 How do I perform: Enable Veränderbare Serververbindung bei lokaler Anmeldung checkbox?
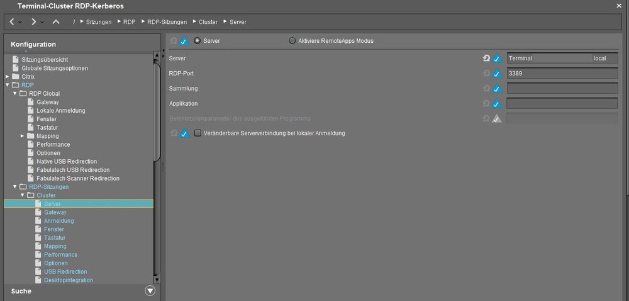point(198,133)
